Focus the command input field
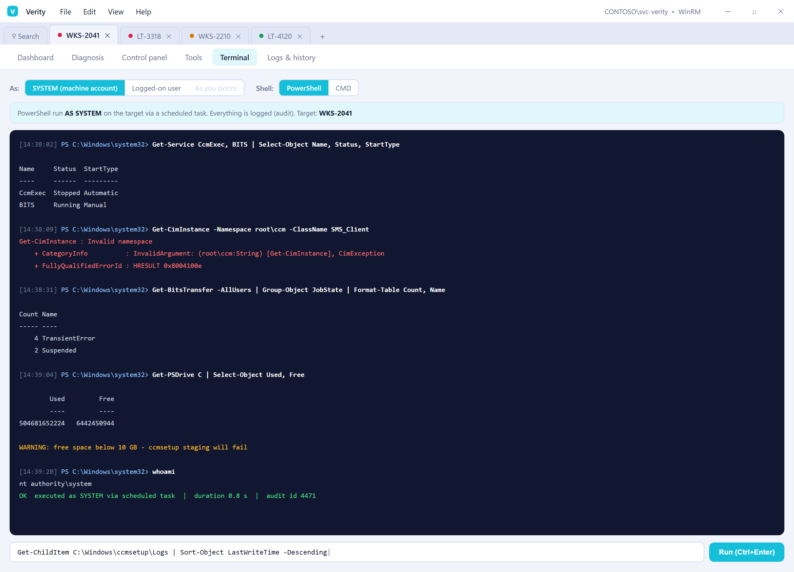This screenshot has height=572, width=794. pos(357,552)
